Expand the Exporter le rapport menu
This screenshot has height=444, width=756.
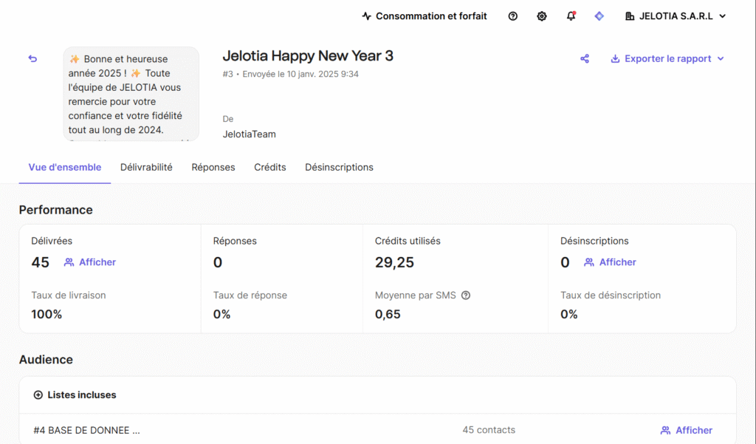click(x=667, y=59)
